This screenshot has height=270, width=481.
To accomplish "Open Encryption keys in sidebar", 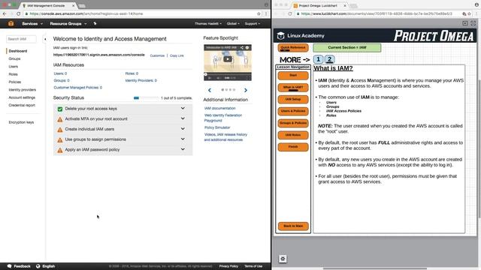I will click(21, 122).
